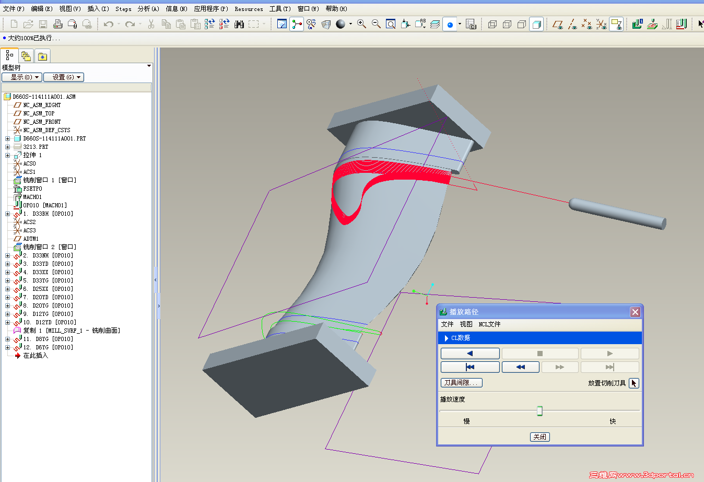Screen dimensions: 704x482
Task: Toggle shaded display mode icon
Action: [x=536, y=24]
